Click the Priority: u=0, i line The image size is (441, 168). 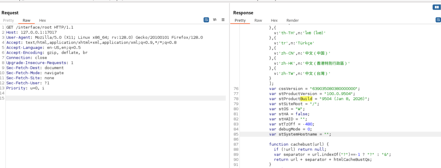(25, 88)
